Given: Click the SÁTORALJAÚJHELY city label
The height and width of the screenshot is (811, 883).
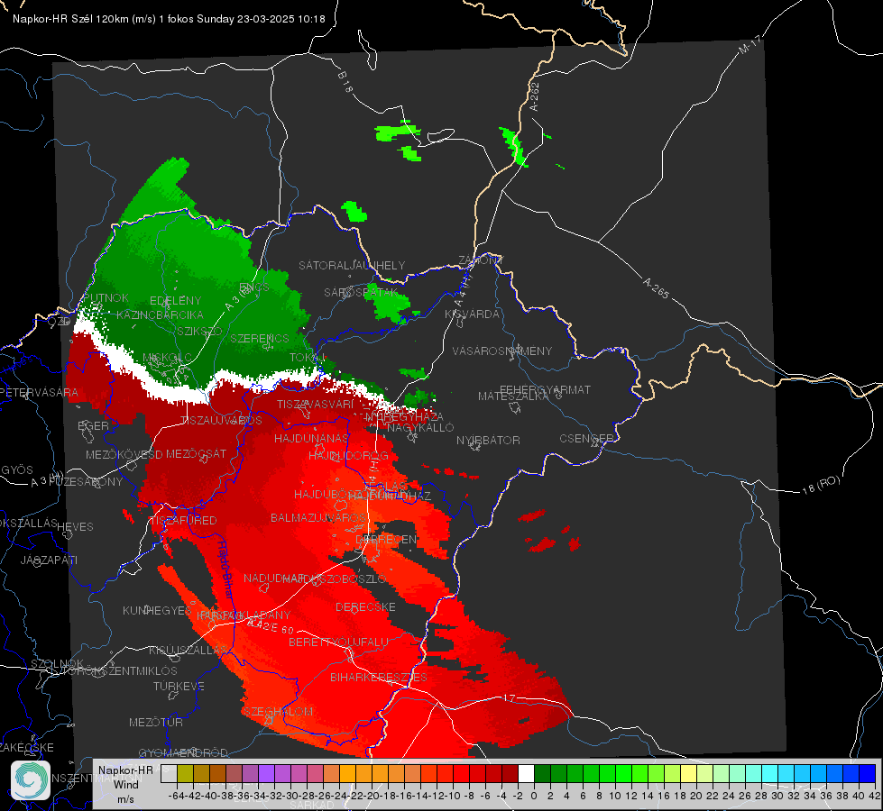Looking at the screenshot, I should point(352,265).
